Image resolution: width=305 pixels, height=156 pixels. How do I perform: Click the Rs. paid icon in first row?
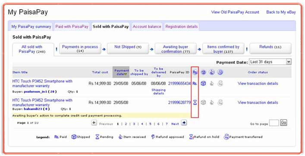tap(195, 83)
